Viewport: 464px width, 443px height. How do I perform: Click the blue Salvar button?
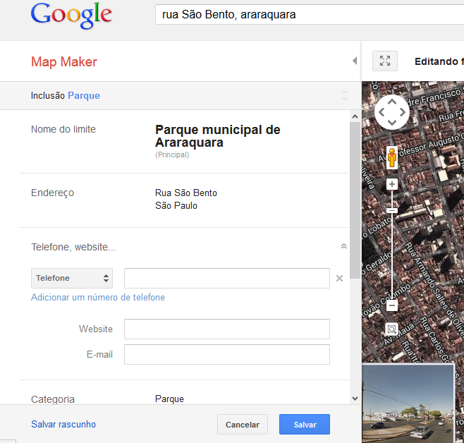pyautogui.click(x=305, y=425)
